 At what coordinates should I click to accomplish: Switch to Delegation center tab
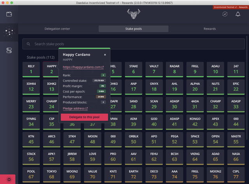(x=57, y=29)
